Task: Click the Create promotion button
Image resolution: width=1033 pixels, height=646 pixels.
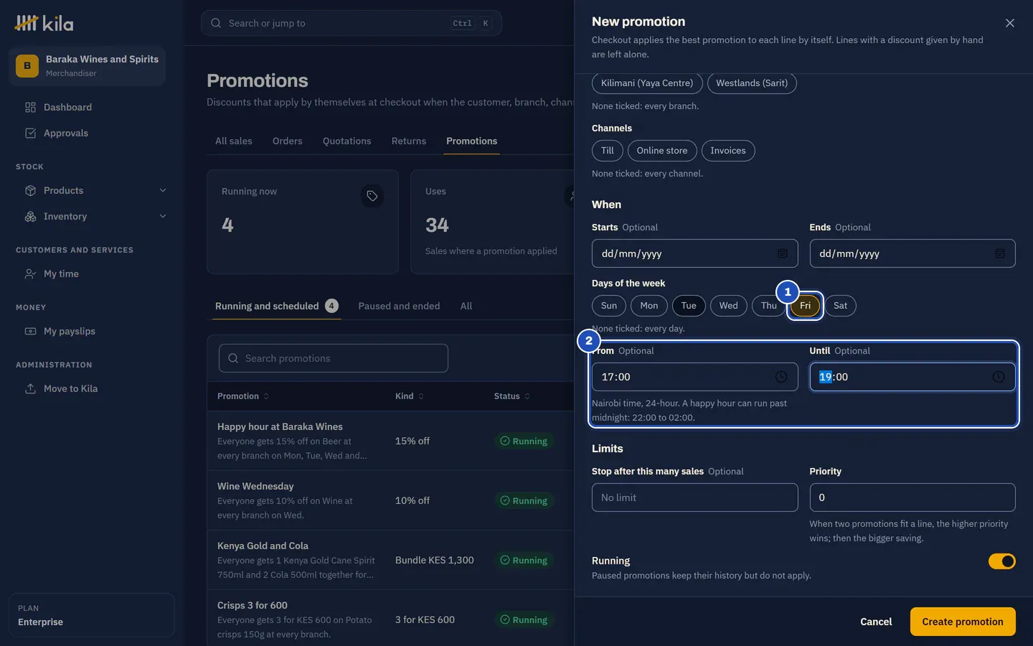Action: click(963, 622)
